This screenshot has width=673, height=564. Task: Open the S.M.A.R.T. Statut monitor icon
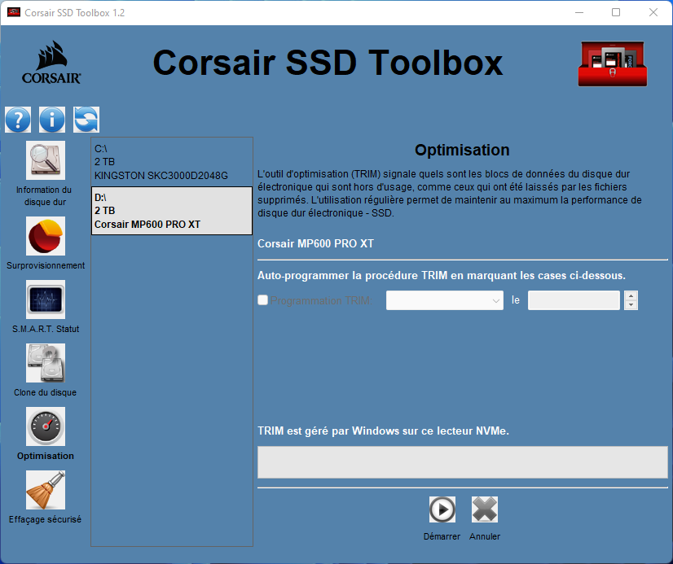46,299
